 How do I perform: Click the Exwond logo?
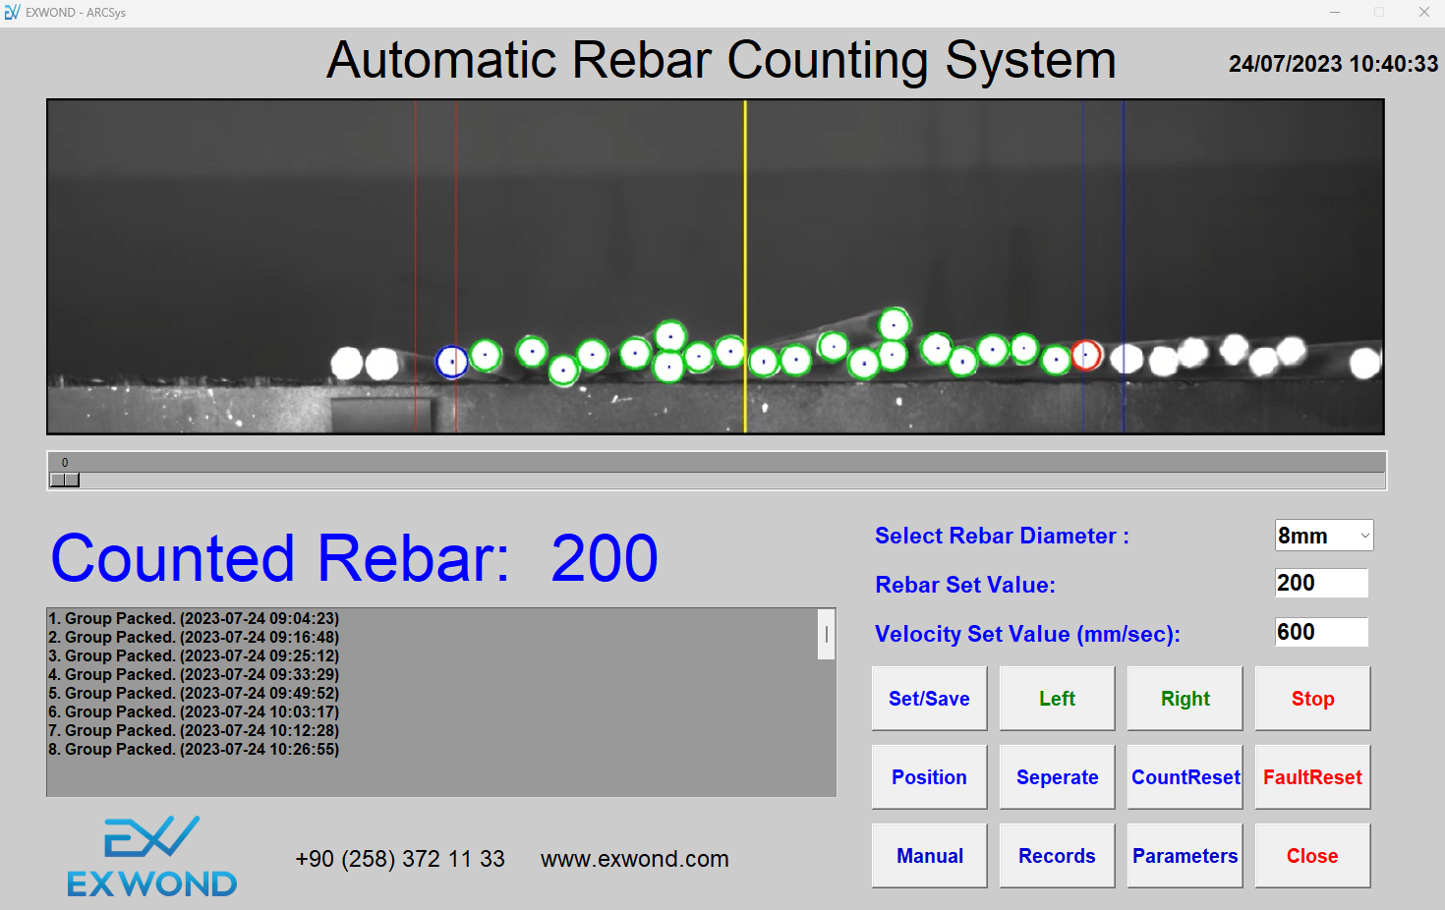151,856
